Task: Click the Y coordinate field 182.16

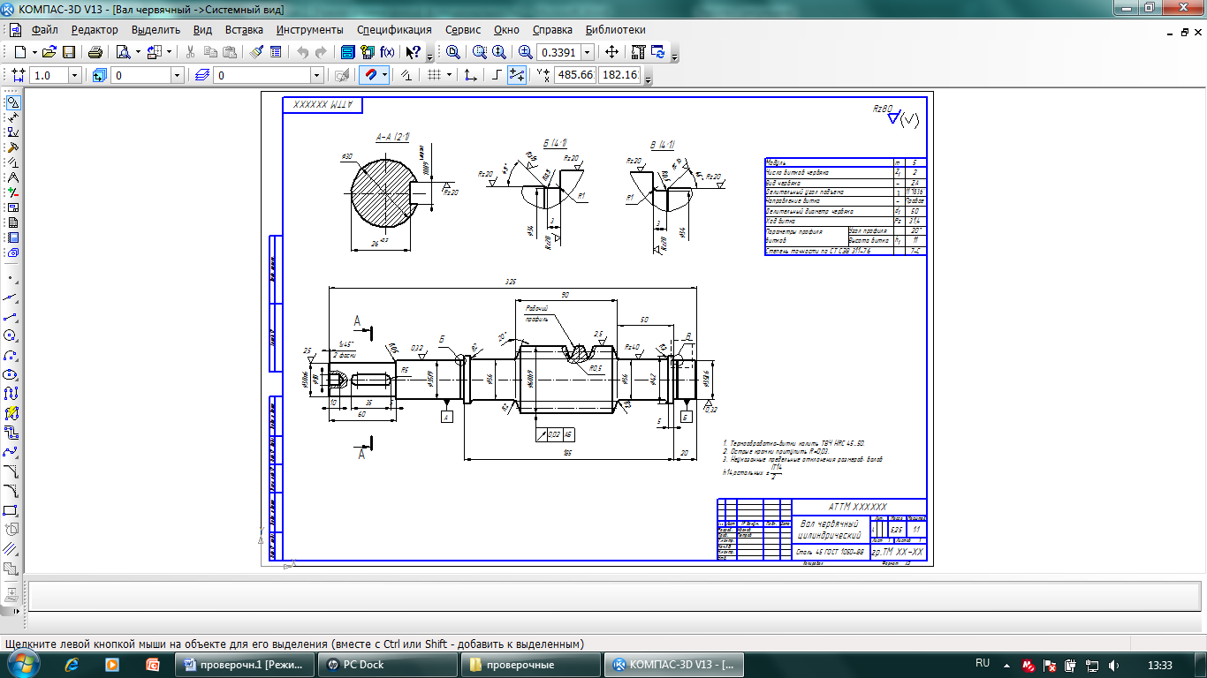Action: [x=619, y=75]
